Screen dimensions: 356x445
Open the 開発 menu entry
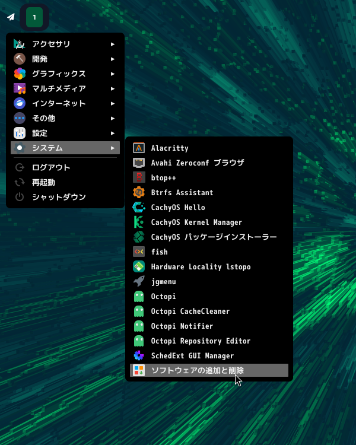point(65,59)
